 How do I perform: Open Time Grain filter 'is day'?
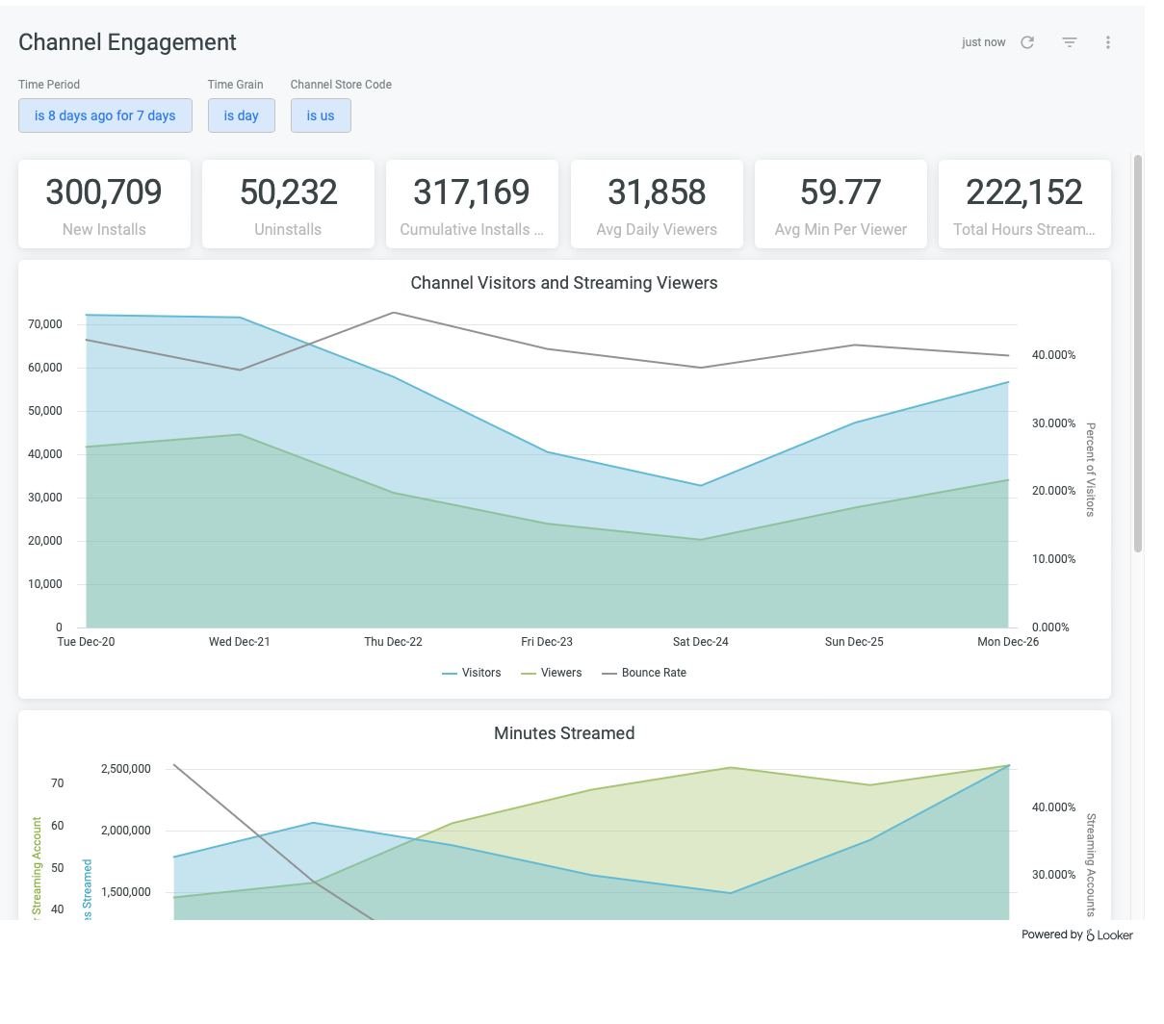pyautogui.click(x=241, y=115)
